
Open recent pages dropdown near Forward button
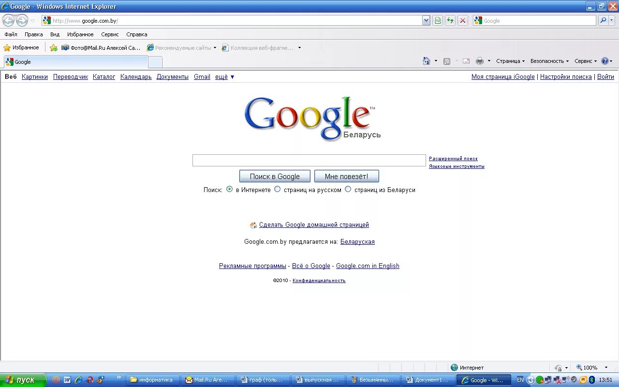coord(32,20)
